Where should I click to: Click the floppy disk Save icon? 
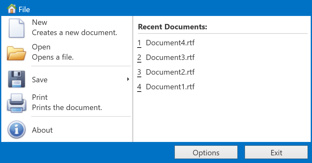16,79
